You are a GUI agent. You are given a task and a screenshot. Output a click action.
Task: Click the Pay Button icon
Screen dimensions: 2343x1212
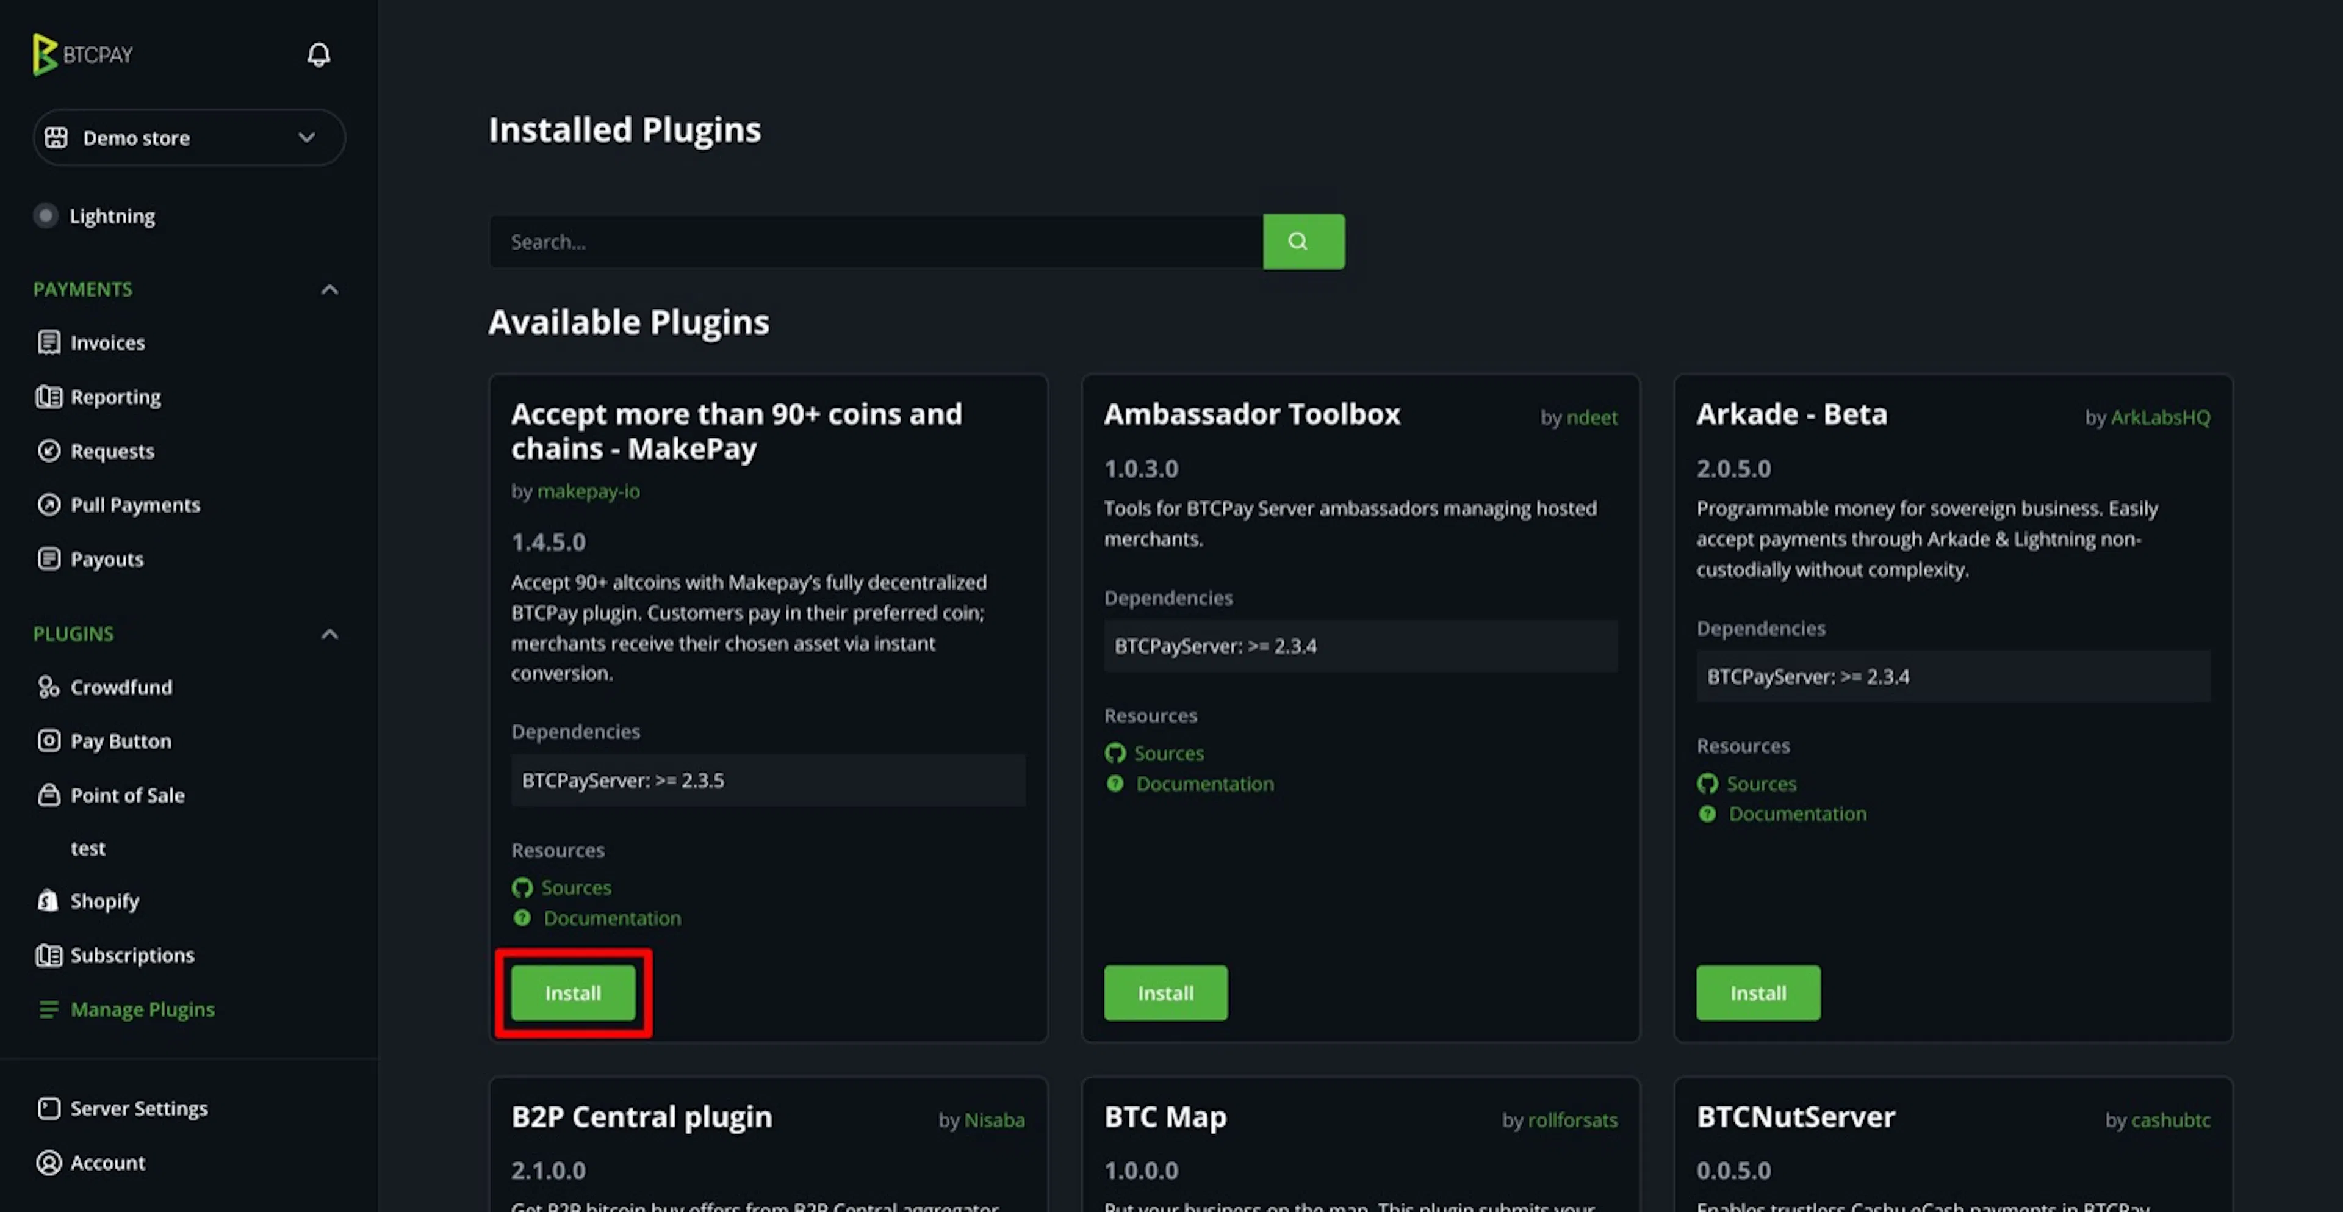(49, 741)
